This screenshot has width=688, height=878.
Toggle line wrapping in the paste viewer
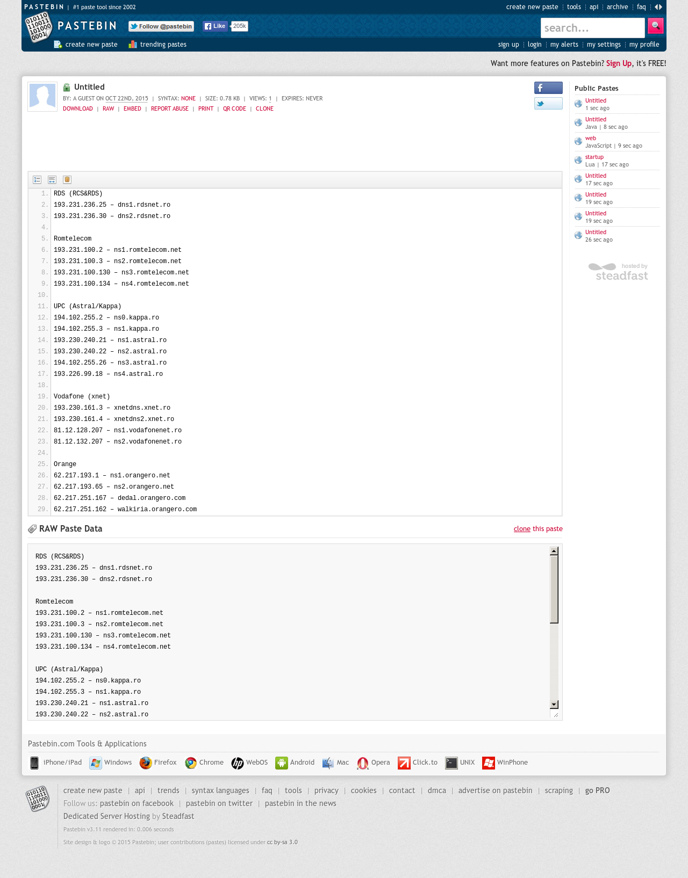(52, 180)
